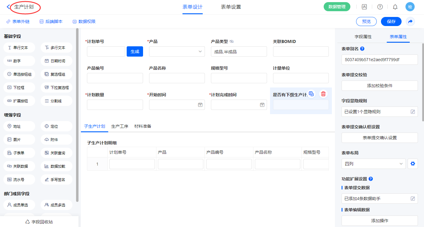The height and width of the screenshot is (227, 424).
Task: Open the 表单外链 link
Action: click(x=18, y=21)
